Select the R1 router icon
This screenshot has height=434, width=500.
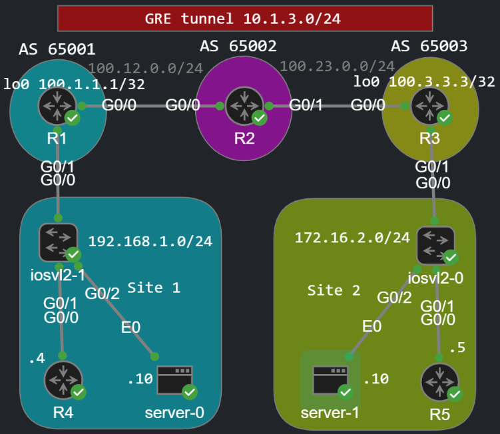[x=57, y=106]
